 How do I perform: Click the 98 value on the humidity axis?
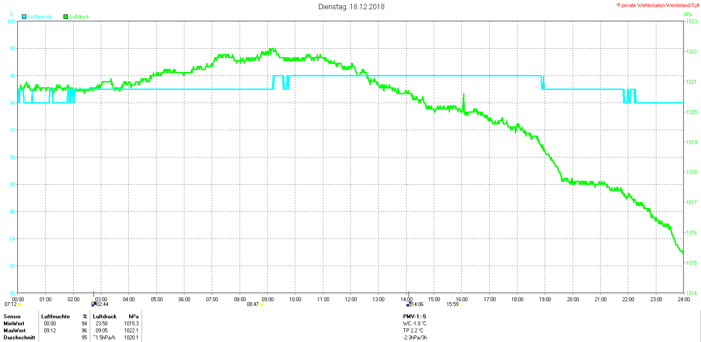click(x=12, y=49)
